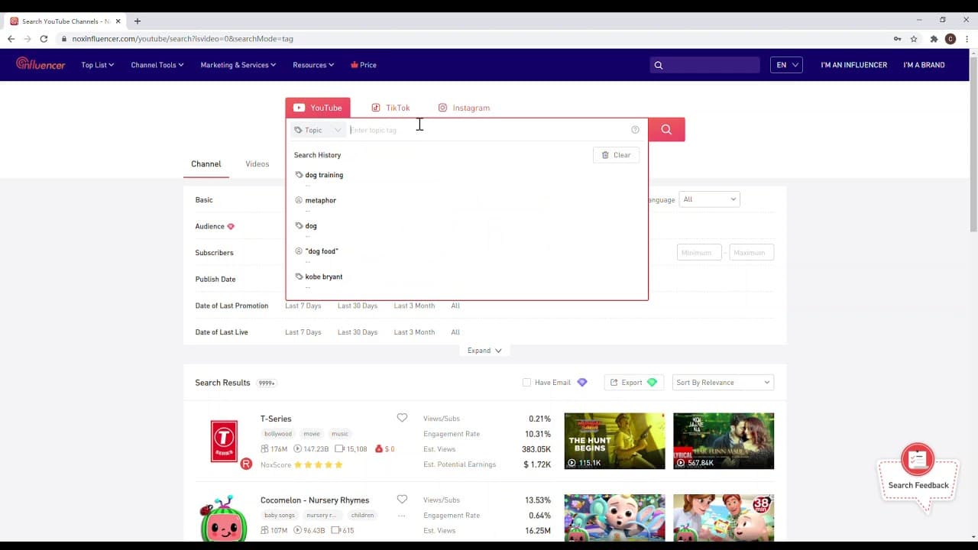Open the Price page

(364, 65)
